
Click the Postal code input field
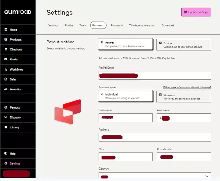point(184,157)
